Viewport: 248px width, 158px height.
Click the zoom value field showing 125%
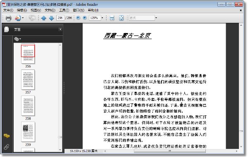(x=95, y=18)
